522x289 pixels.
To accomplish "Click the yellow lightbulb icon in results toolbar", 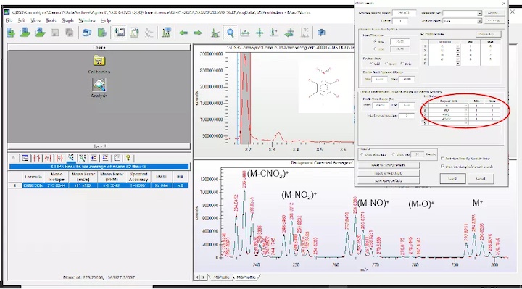I will [128, 158].
